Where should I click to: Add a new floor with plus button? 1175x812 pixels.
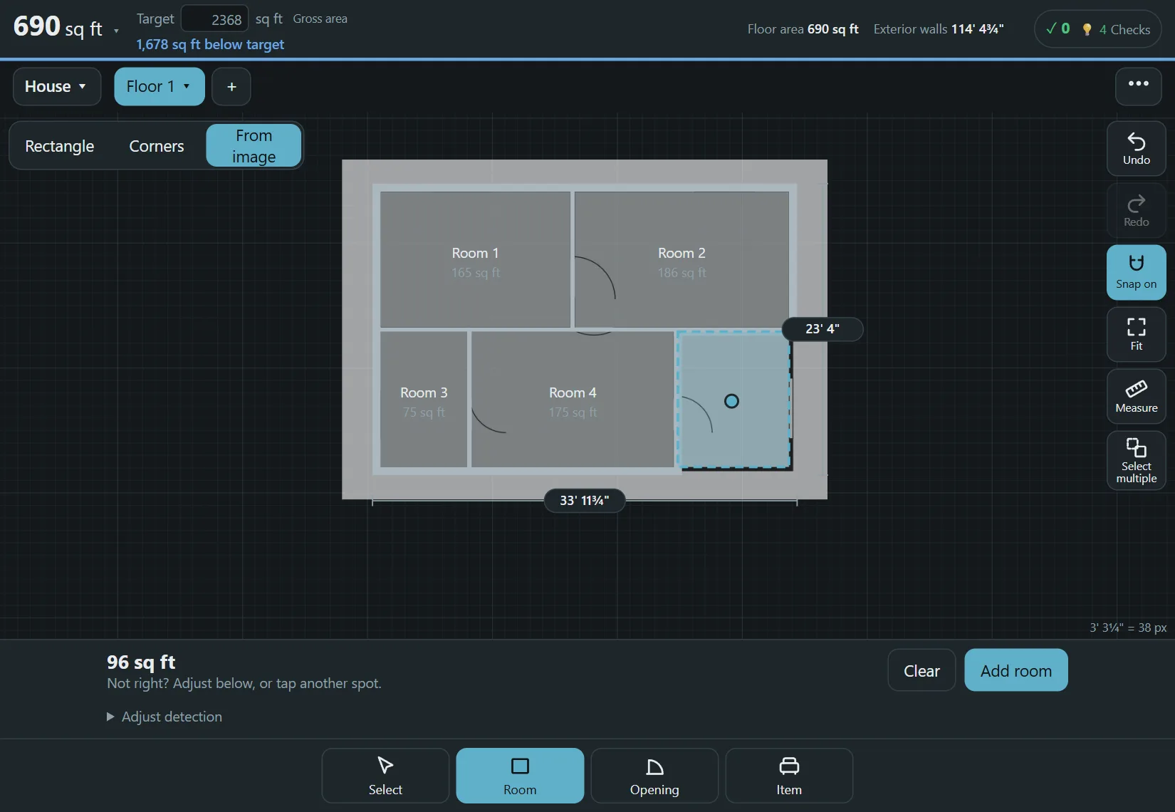tap(231, 86)
